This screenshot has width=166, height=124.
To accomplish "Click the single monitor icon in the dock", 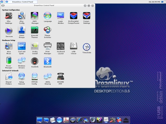I will 39,120.
